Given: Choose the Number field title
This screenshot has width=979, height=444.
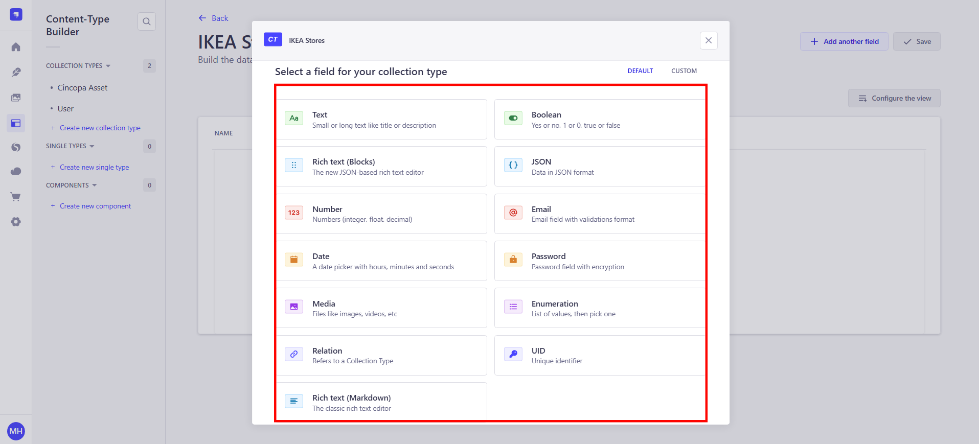Looking at the screenshot, I should click(327, 209).
